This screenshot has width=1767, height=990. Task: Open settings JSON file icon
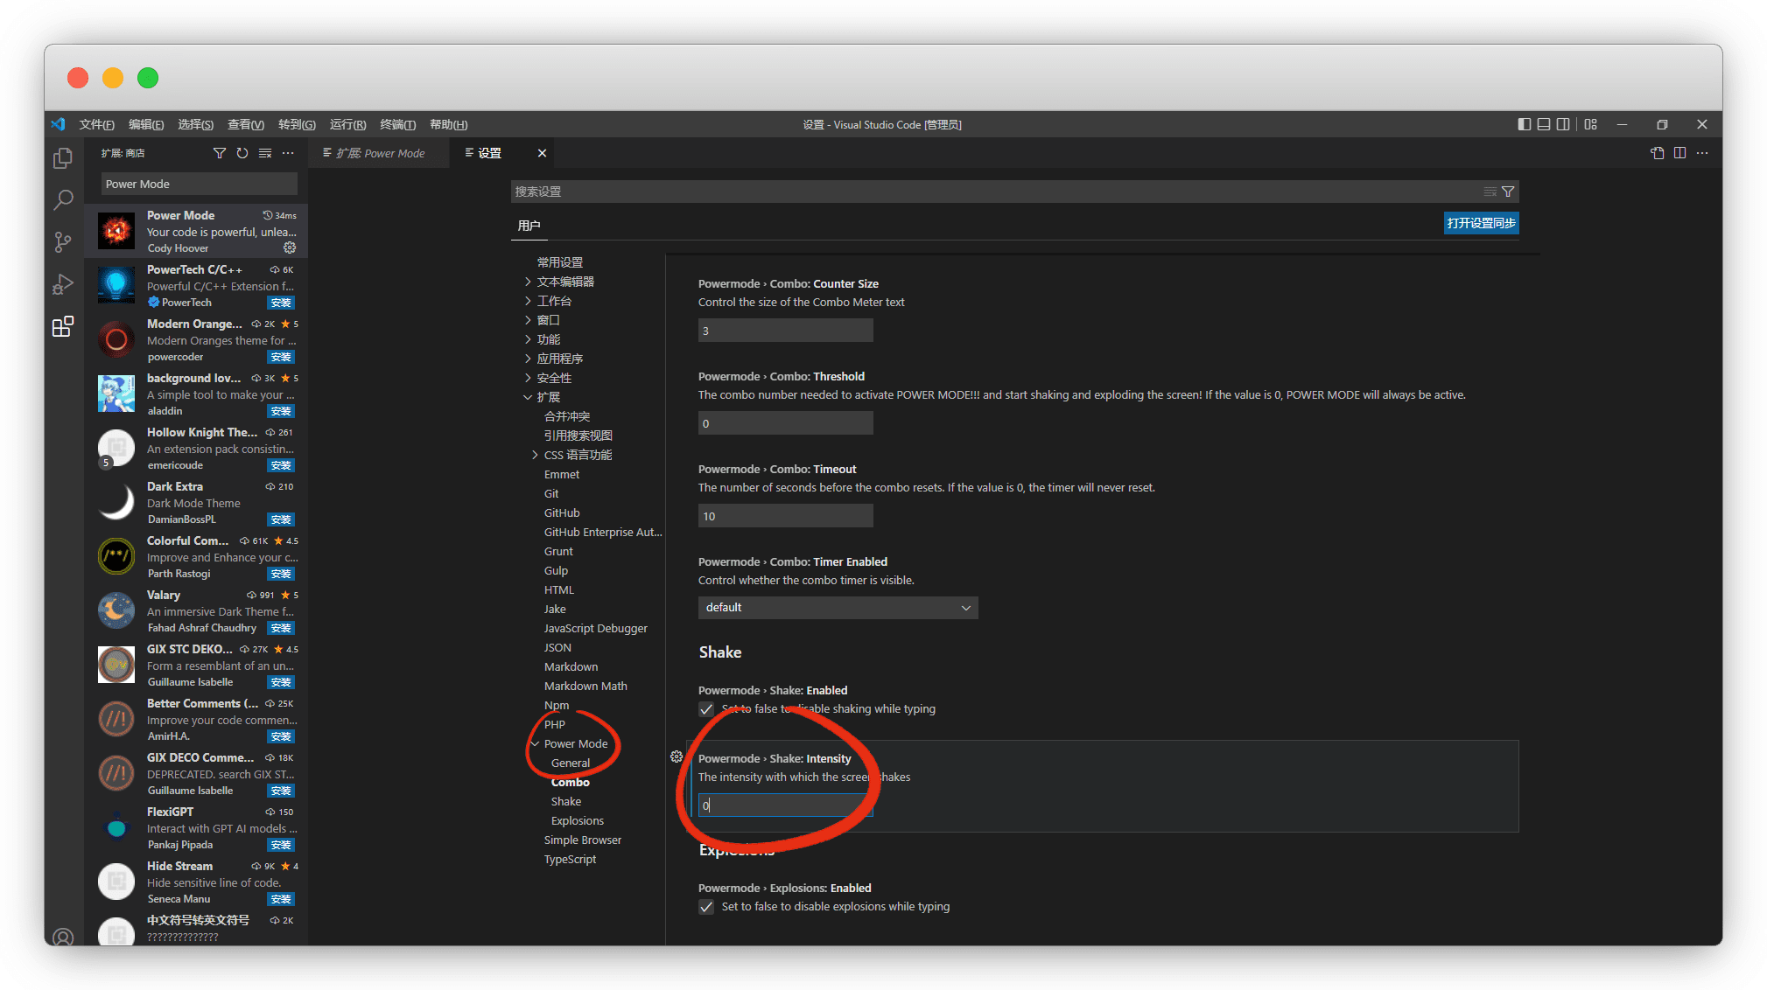point(1657,153)
